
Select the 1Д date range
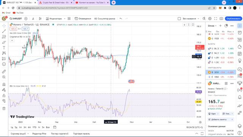12,127
